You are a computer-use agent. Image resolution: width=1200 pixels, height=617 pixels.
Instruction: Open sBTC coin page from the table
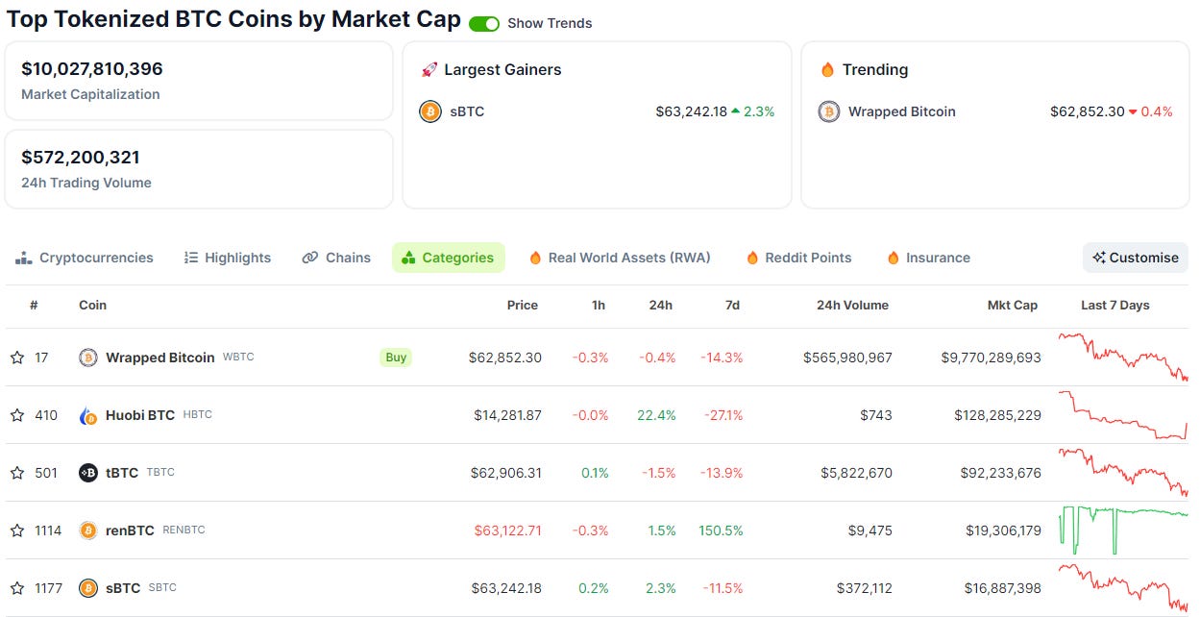[123, 588]
